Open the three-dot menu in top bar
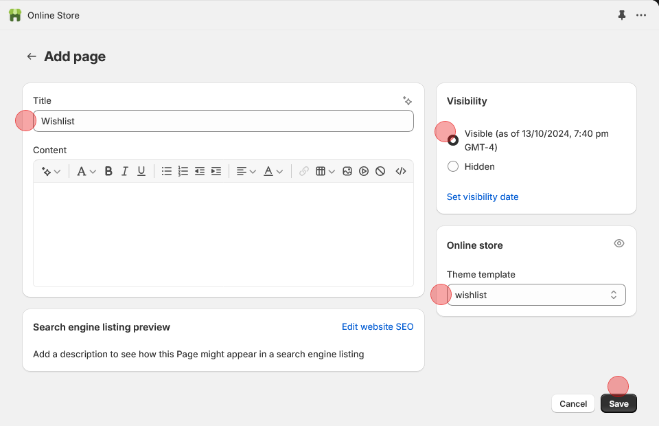The width and height of the screenshot is (659, 426). pyautogui.click(x=641, y=15)
